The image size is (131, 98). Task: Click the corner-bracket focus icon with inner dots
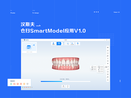click(x=108, y=51)
